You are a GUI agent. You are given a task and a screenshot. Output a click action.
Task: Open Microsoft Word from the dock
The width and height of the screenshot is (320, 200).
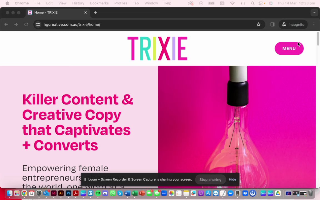point(127,193)
